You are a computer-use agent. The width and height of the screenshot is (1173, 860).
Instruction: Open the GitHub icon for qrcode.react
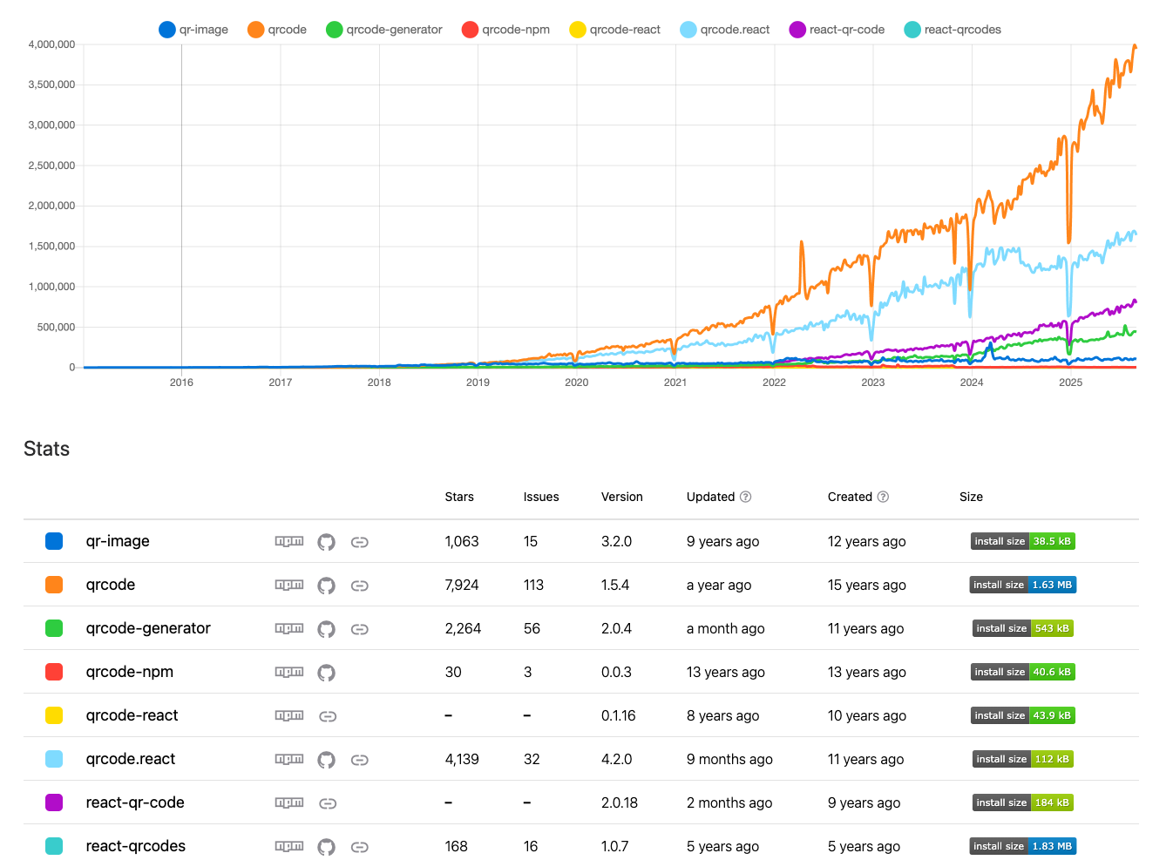pyautogui.click(x=326, y=760)
